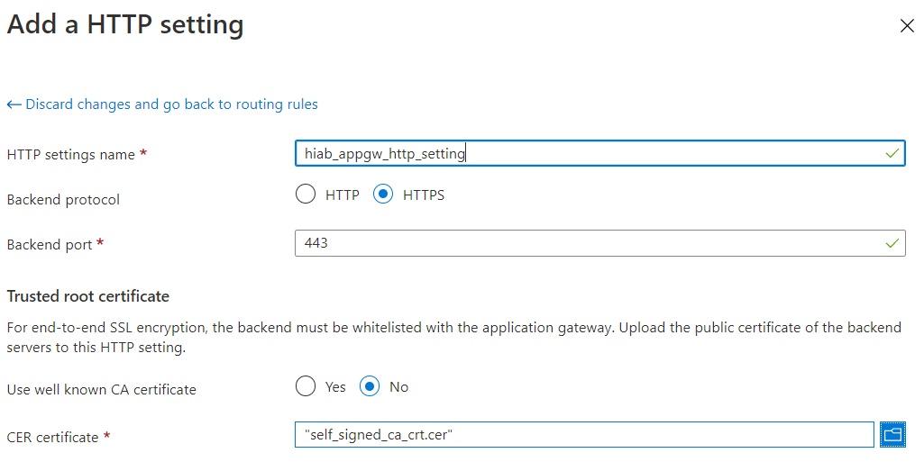Choose Yes for well known CA certificate
924x471 pixels.
tap(306, 386)
